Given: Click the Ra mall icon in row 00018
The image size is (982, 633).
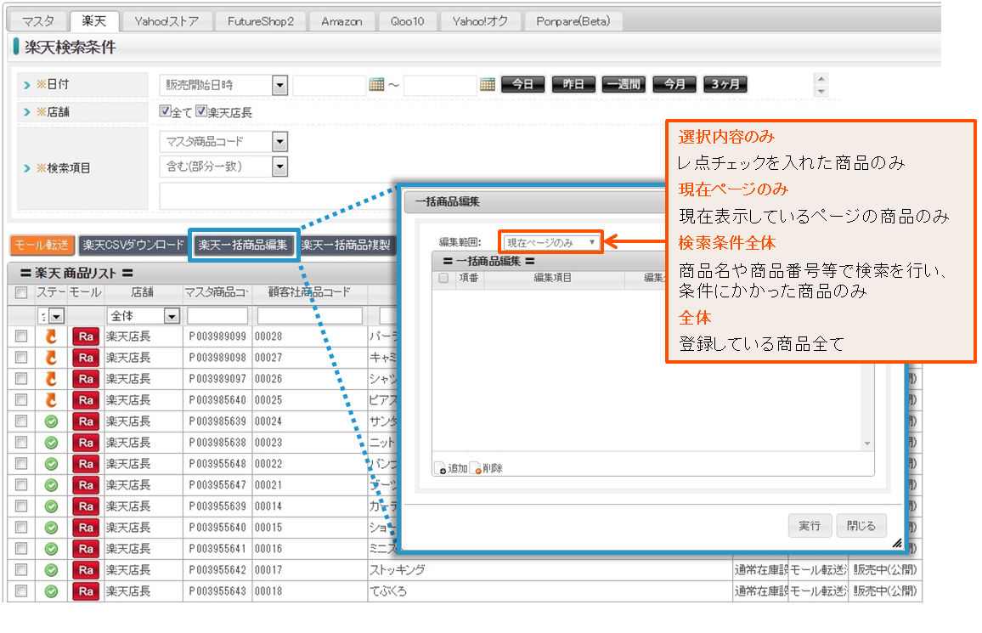Looking at the screenshot, I should point(86,591).
